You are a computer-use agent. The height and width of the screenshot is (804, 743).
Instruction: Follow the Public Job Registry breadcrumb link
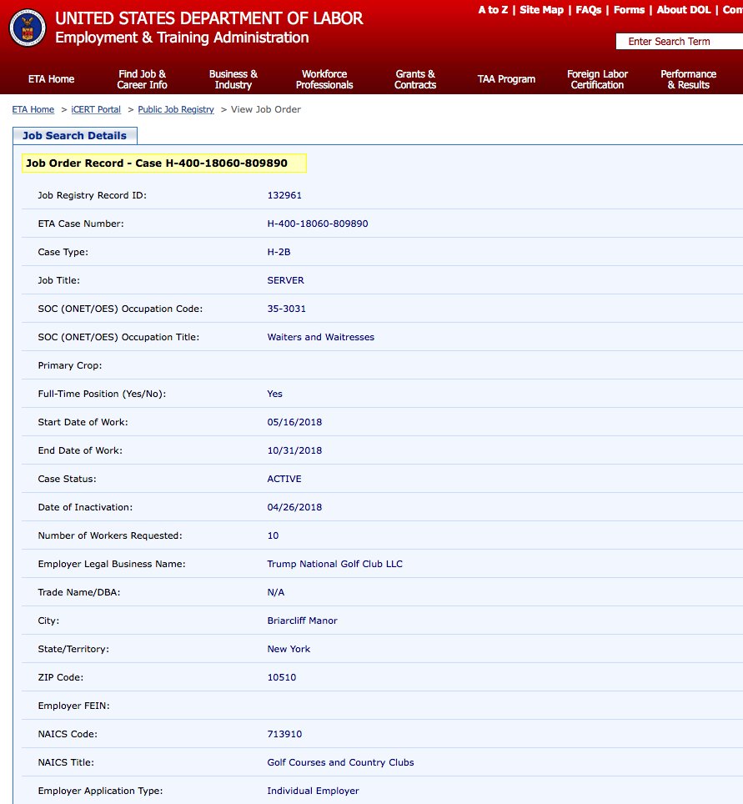click(x=176, y=109)
